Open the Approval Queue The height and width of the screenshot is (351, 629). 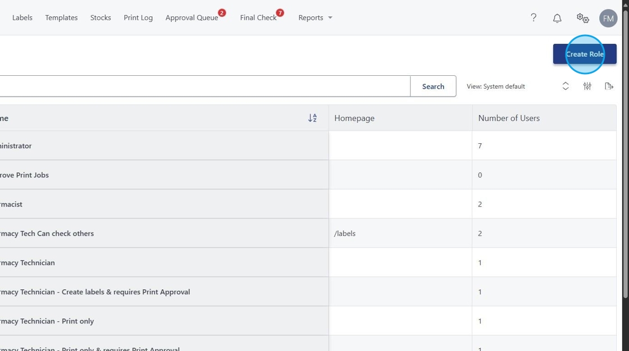tap(192, 18)
